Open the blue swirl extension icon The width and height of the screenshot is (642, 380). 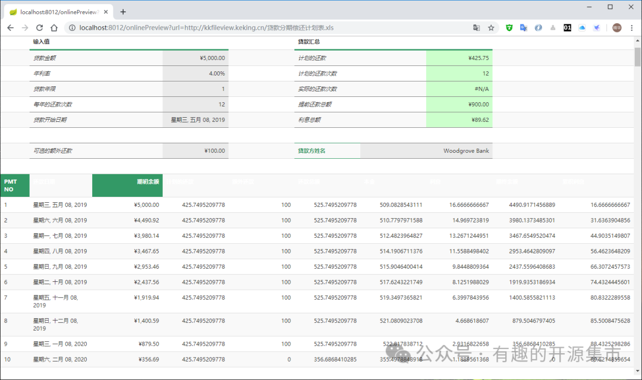coord(538,28)
